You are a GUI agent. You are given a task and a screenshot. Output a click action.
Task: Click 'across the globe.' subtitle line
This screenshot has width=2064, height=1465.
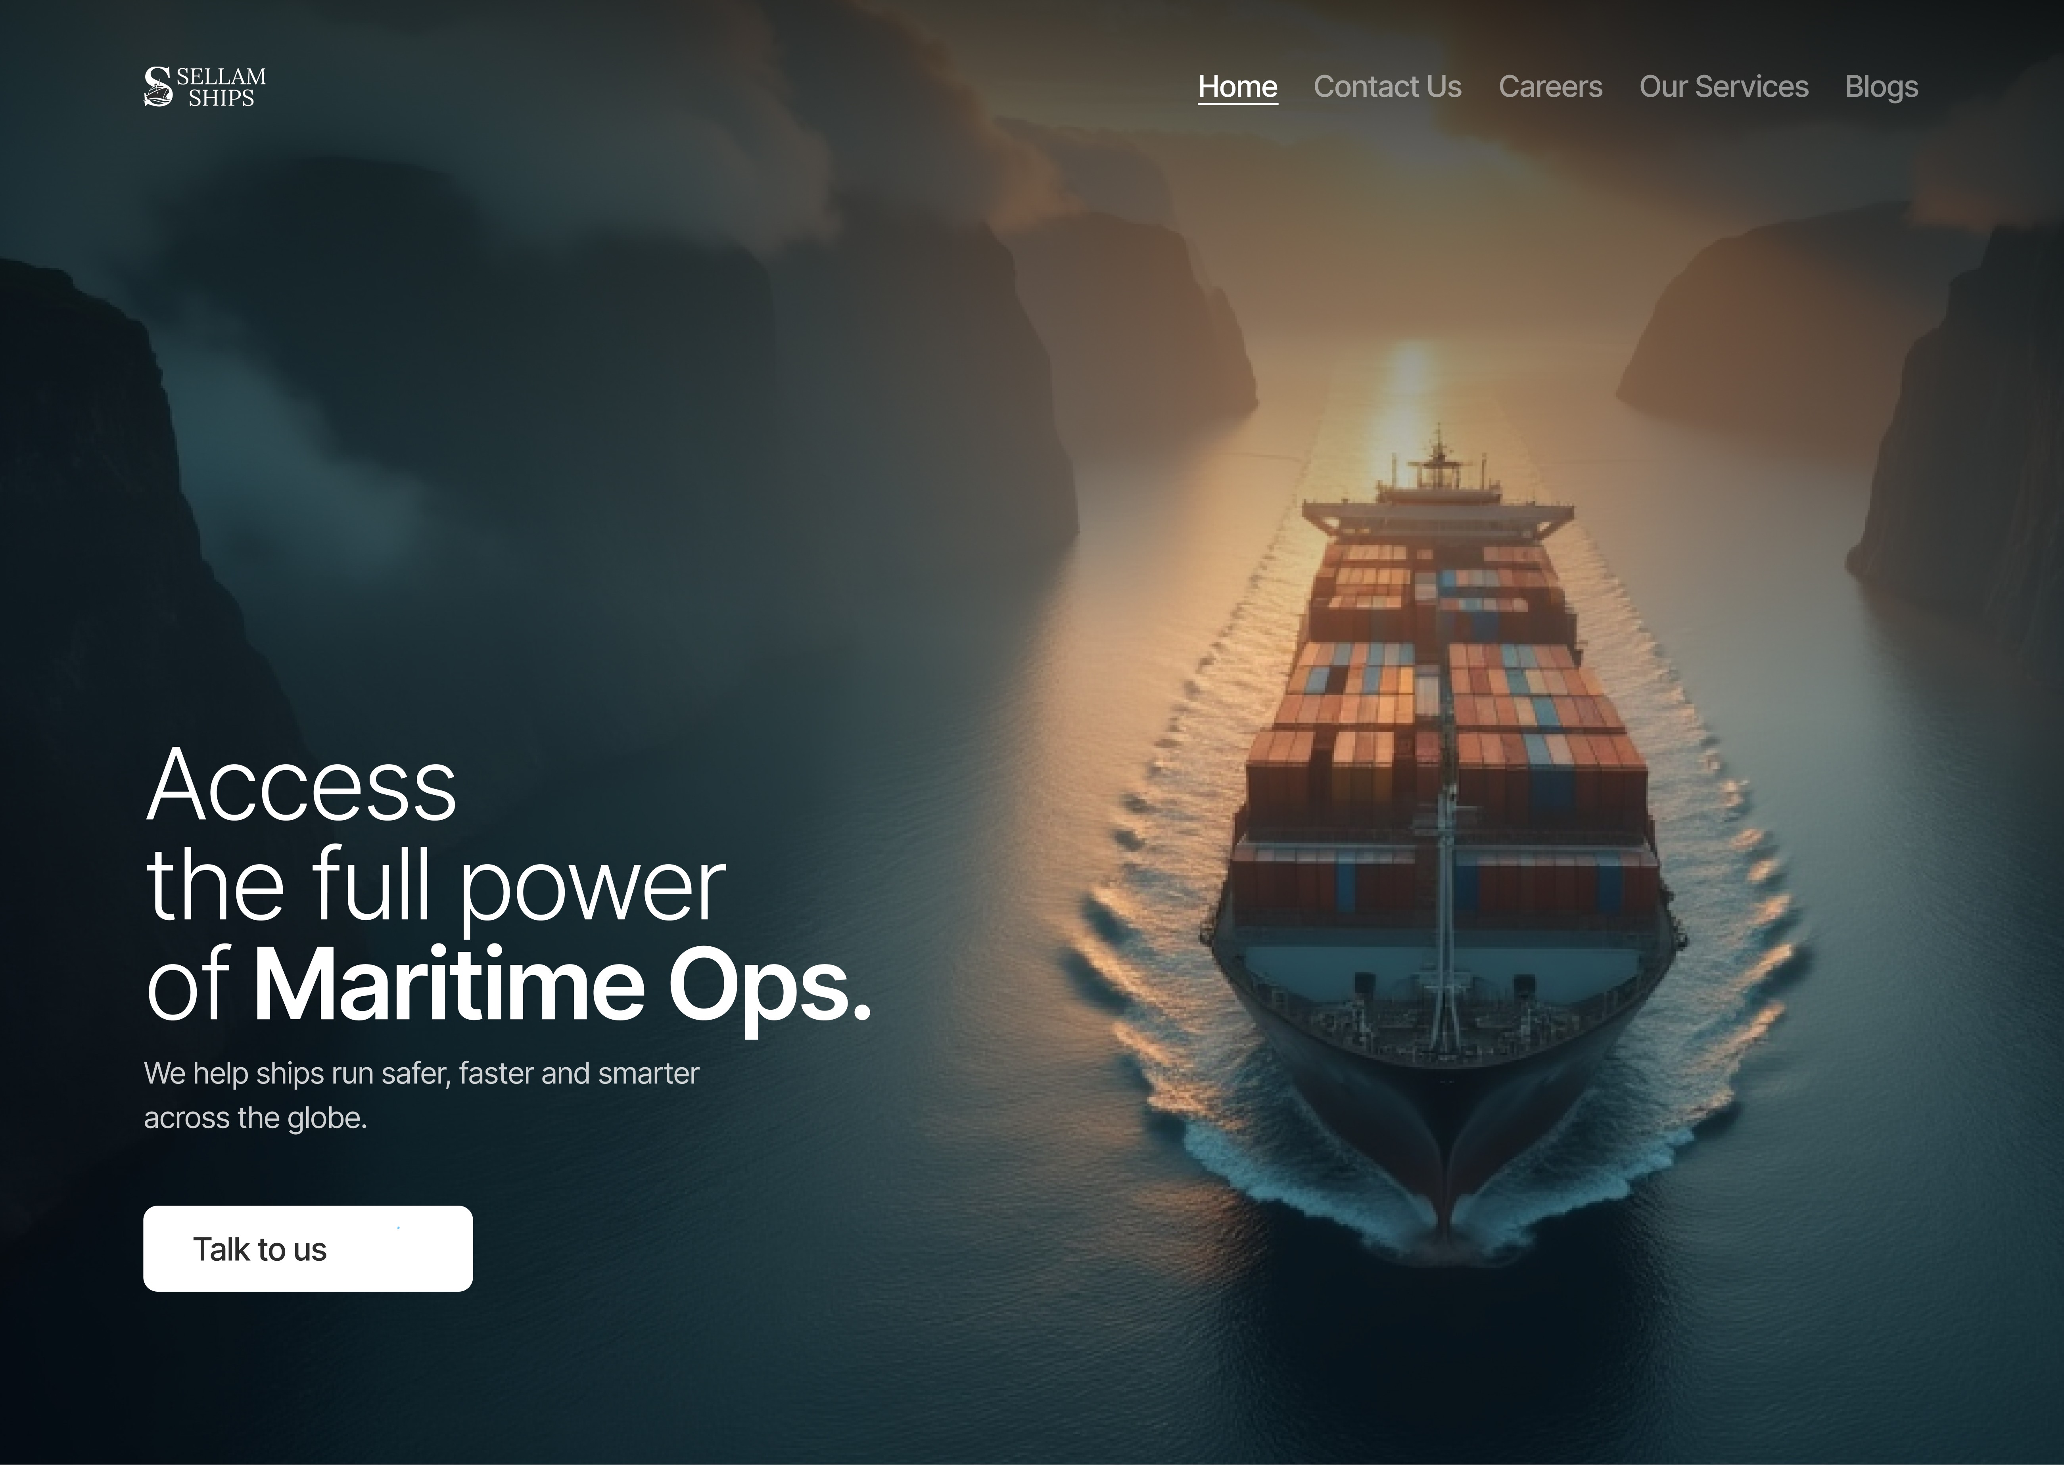[x=255, y=1118]
